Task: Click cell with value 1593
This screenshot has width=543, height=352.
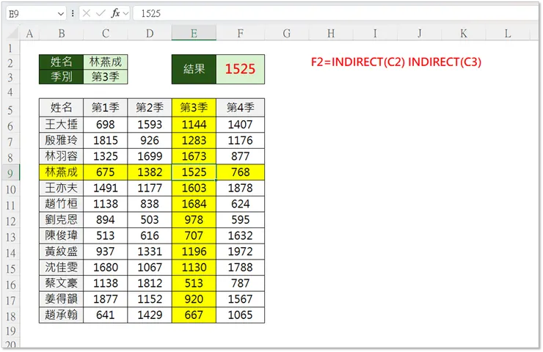Action: click(150, 124)
